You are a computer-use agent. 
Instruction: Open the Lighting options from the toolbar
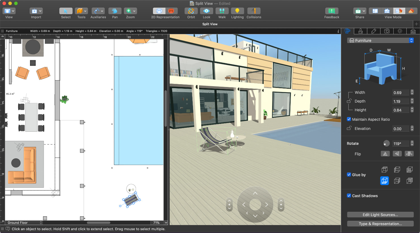237,11
